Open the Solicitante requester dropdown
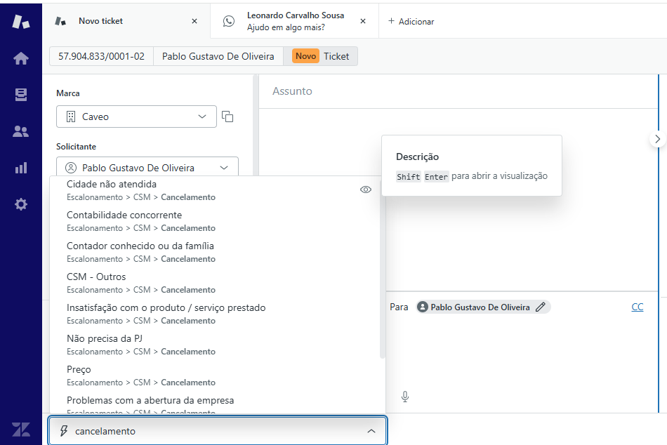Viewport: 667px width, 445px height. coord(147,168)
